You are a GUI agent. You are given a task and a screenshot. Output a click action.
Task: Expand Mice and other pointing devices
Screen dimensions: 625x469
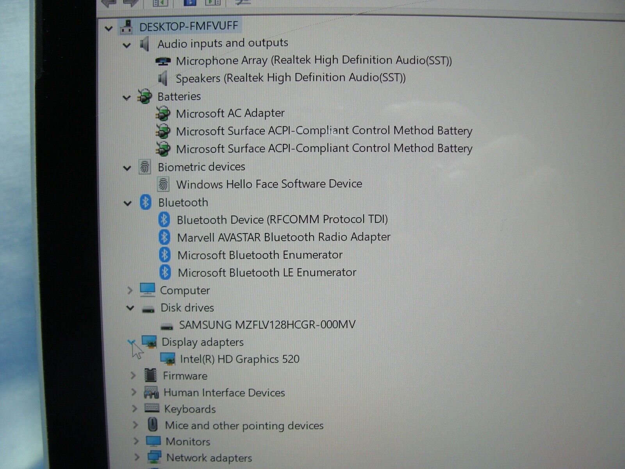[x=135, y=425]
